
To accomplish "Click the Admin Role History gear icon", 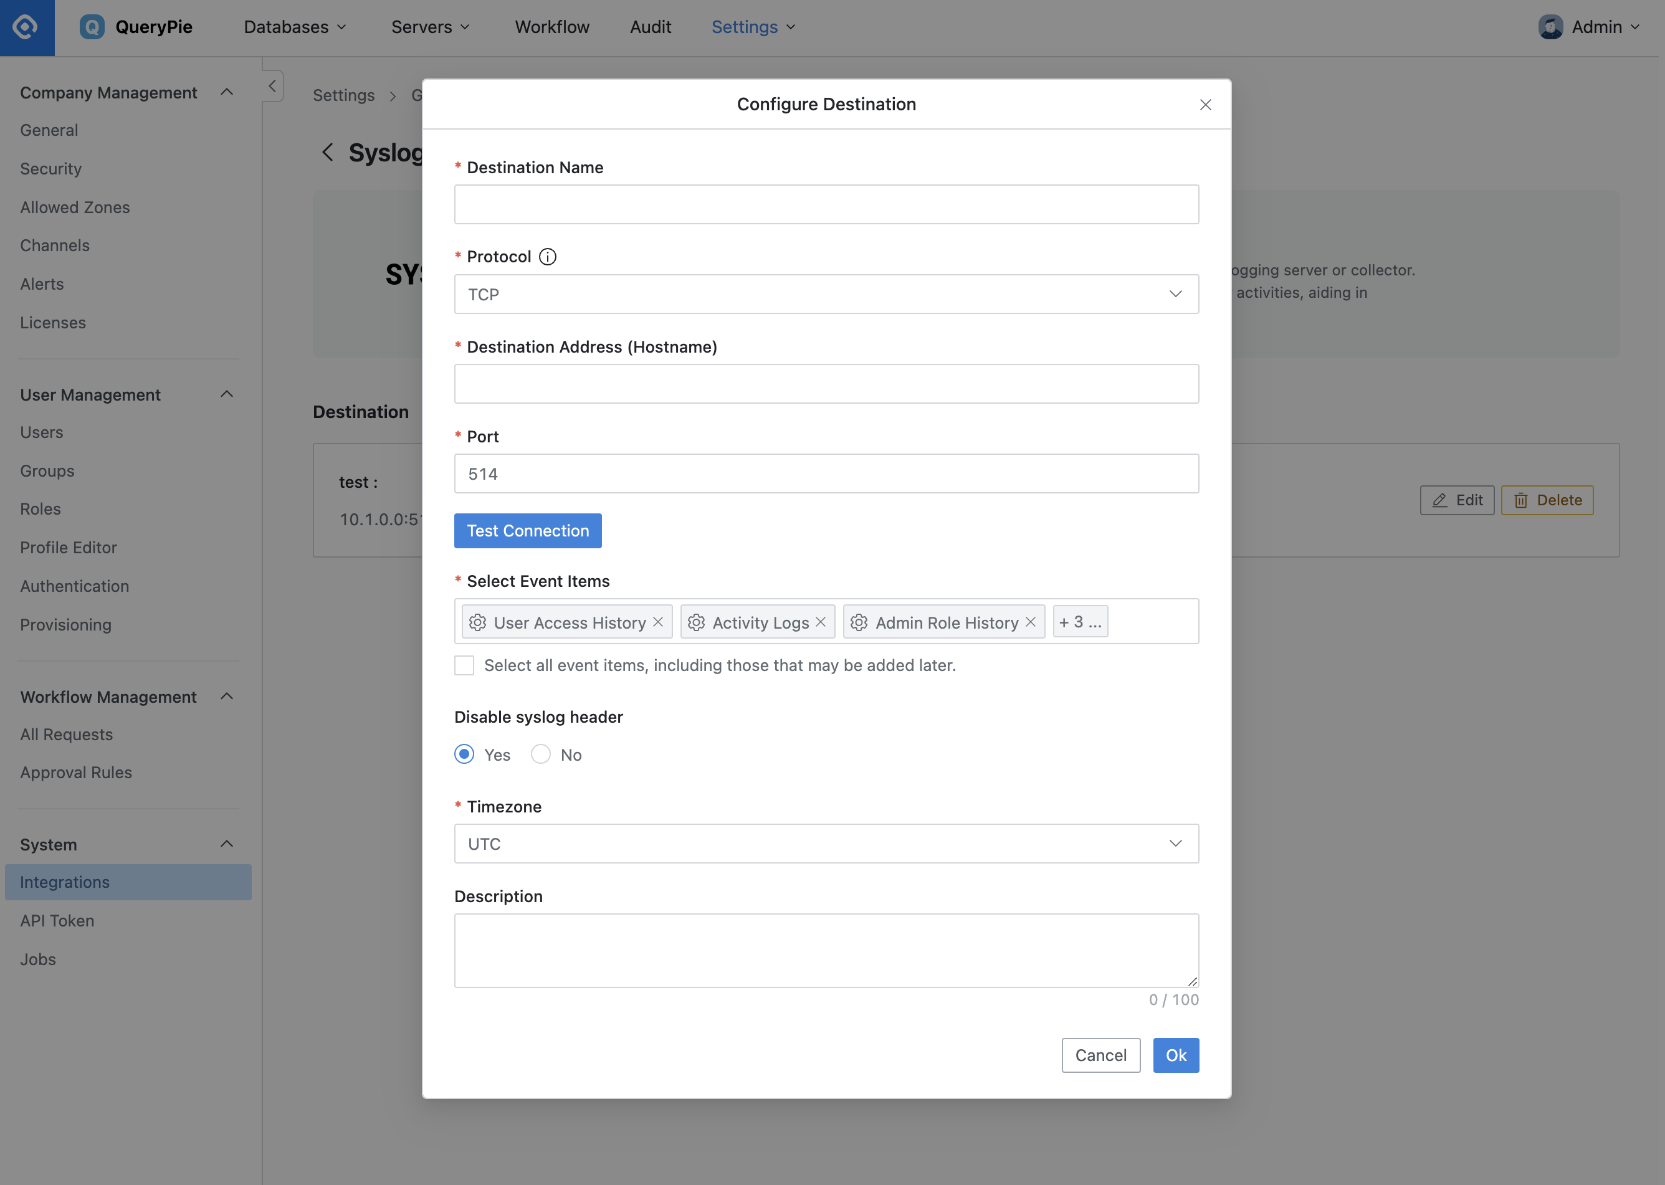I will [x=859, y=621].
